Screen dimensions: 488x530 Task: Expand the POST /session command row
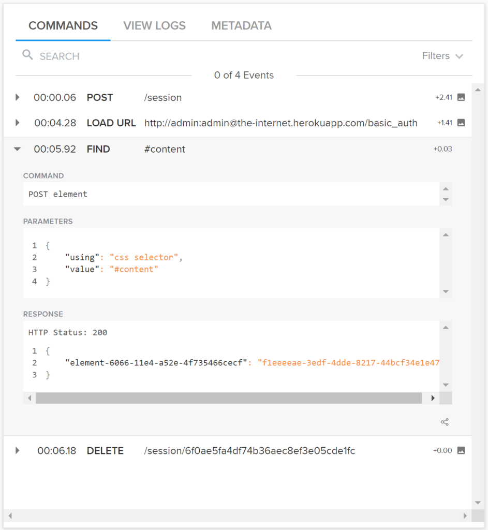17,97
